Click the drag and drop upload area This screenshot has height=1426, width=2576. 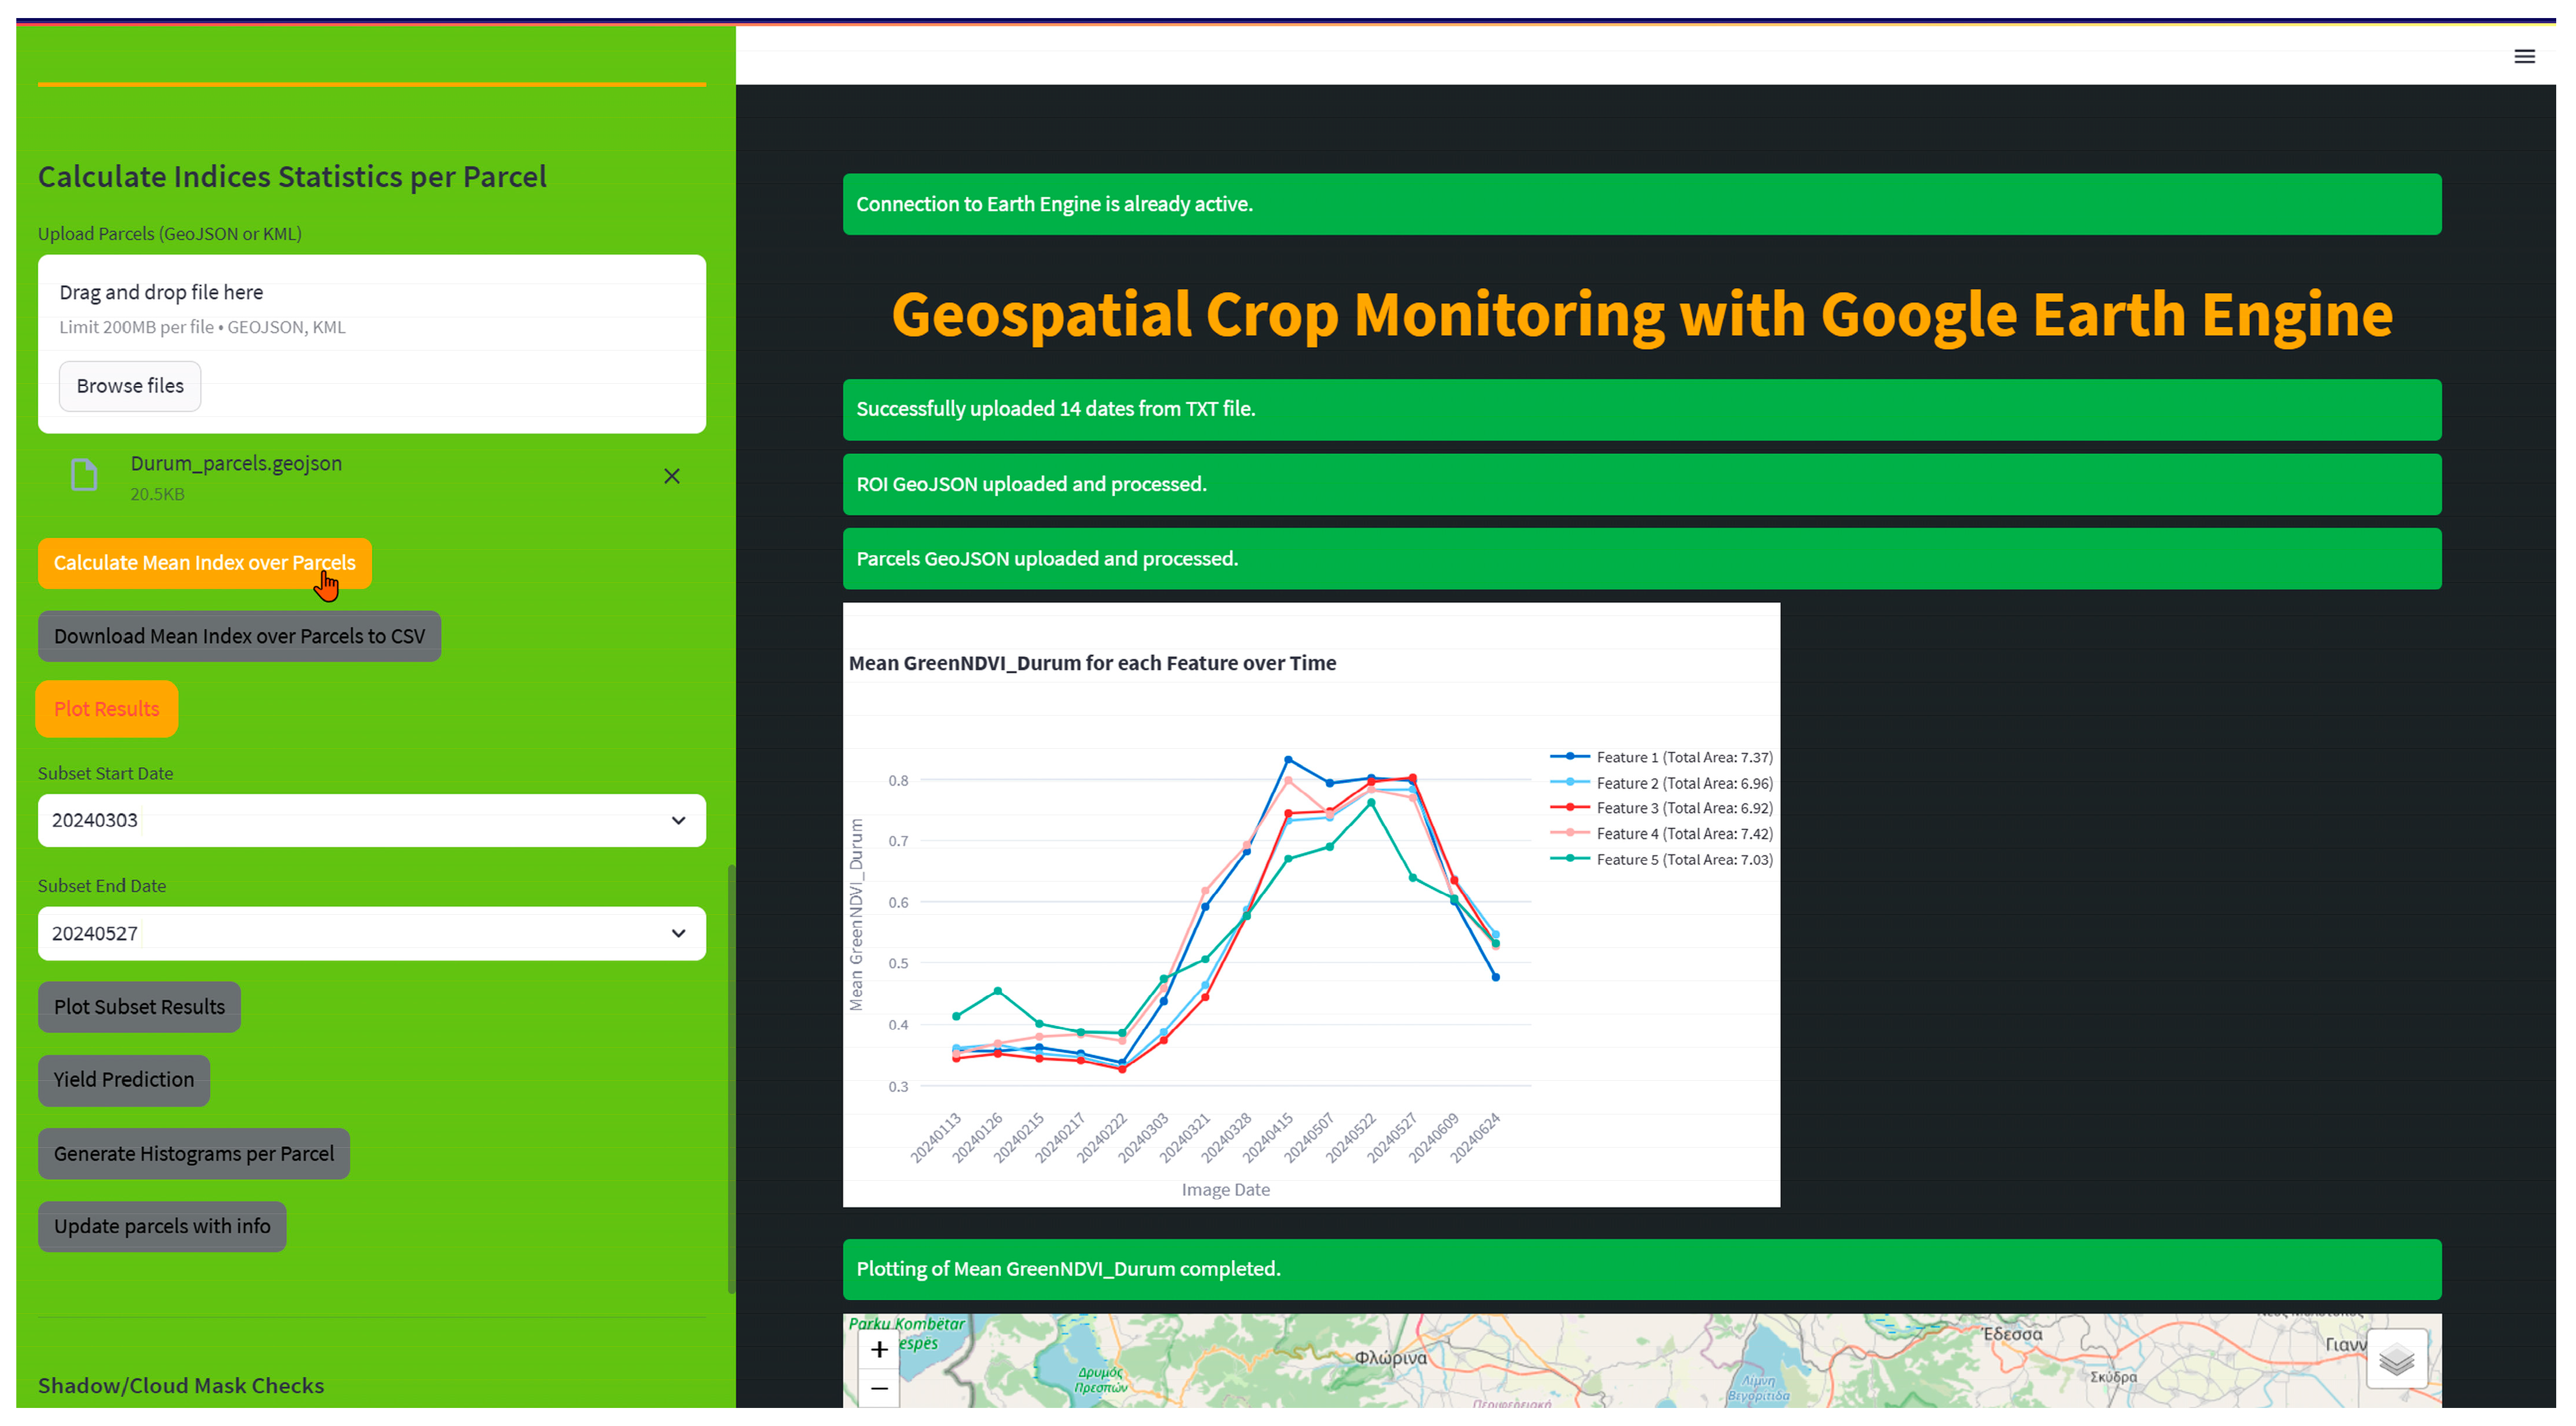[372, 344]
